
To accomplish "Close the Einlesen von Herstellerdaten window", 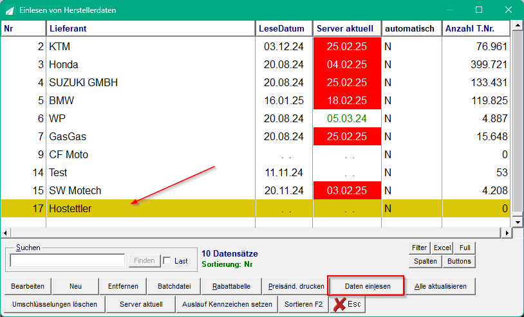I will [x=509, y=10].
